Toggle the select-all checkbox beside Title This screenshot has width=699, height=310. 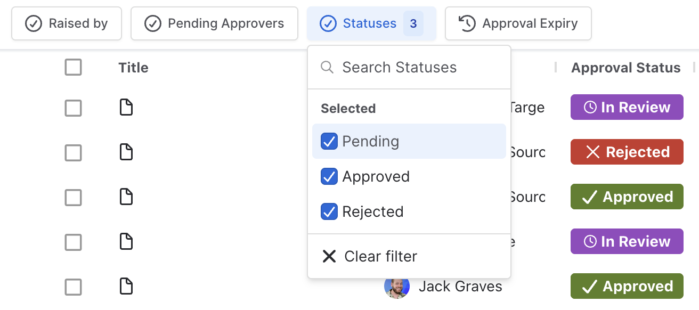[73, 68]
